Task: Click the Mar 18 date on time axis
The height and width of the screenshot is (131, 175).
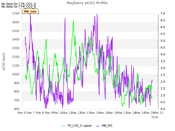Action: coord(131,113)
